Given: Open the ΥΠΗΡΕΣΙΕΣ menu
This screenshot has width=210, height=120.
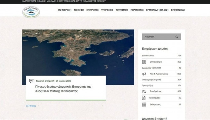Looking at the screenshot, I should tap(107, 10).
